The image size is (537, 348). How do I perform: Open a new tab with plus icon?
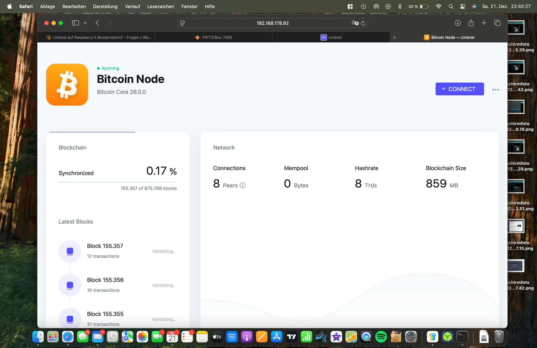pyautogui.click(x=484, y=23)
